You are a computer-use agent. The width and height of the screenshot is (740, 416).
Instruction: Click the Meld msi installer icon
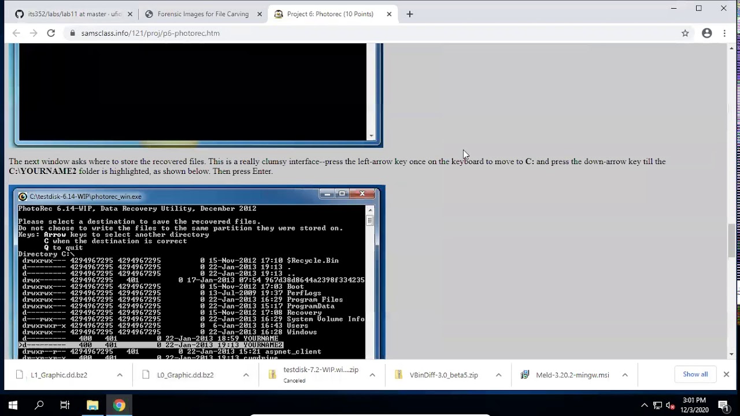pyautogui.click(x=525, y=375)
